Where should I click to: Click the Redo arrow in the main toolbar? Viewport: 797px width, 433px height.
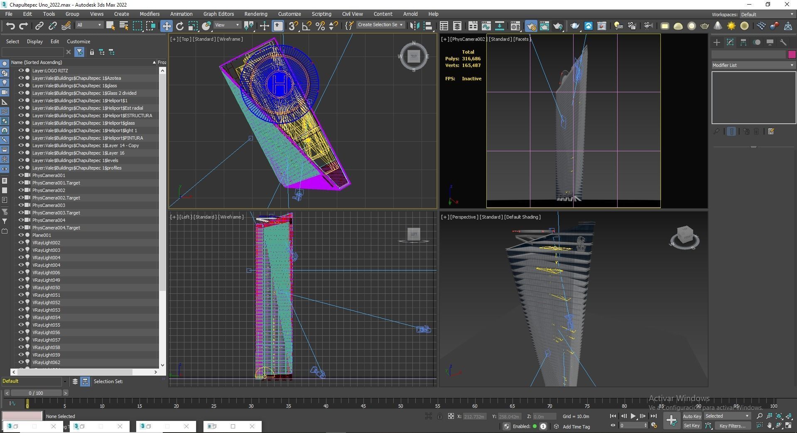23,26
